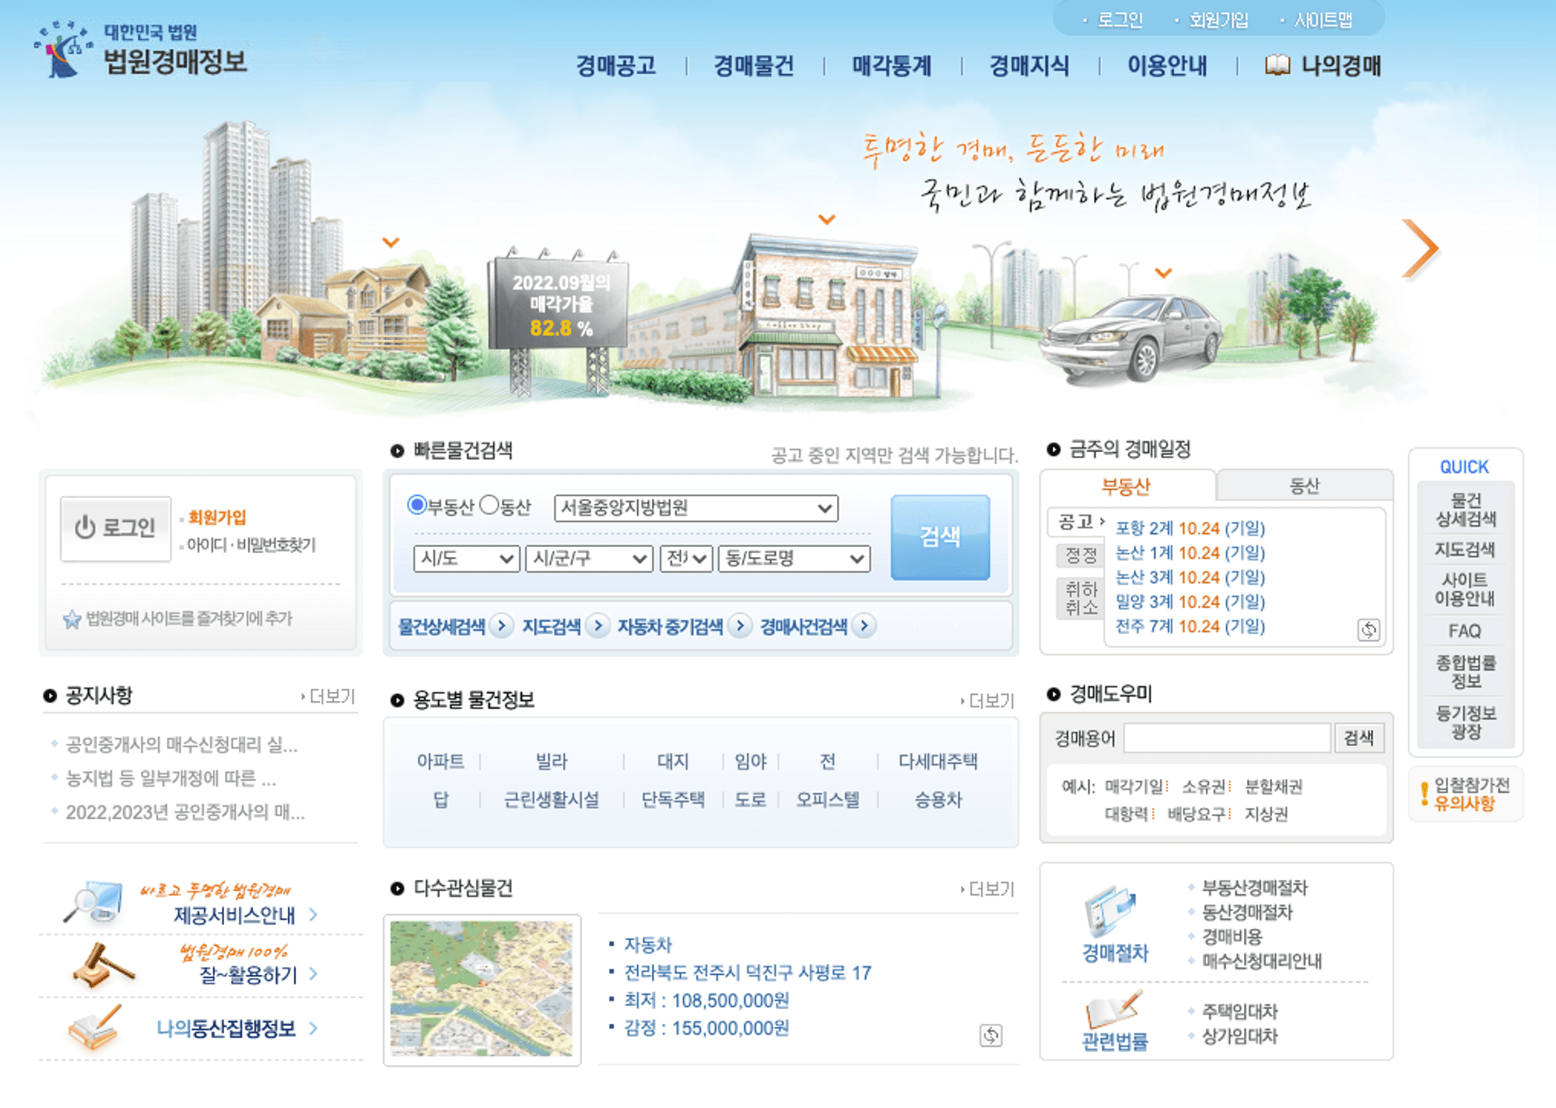Click the top 회원가입 link

[1218, 20]
